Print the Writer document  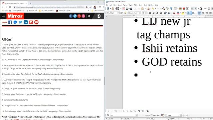tap(127, 9)
